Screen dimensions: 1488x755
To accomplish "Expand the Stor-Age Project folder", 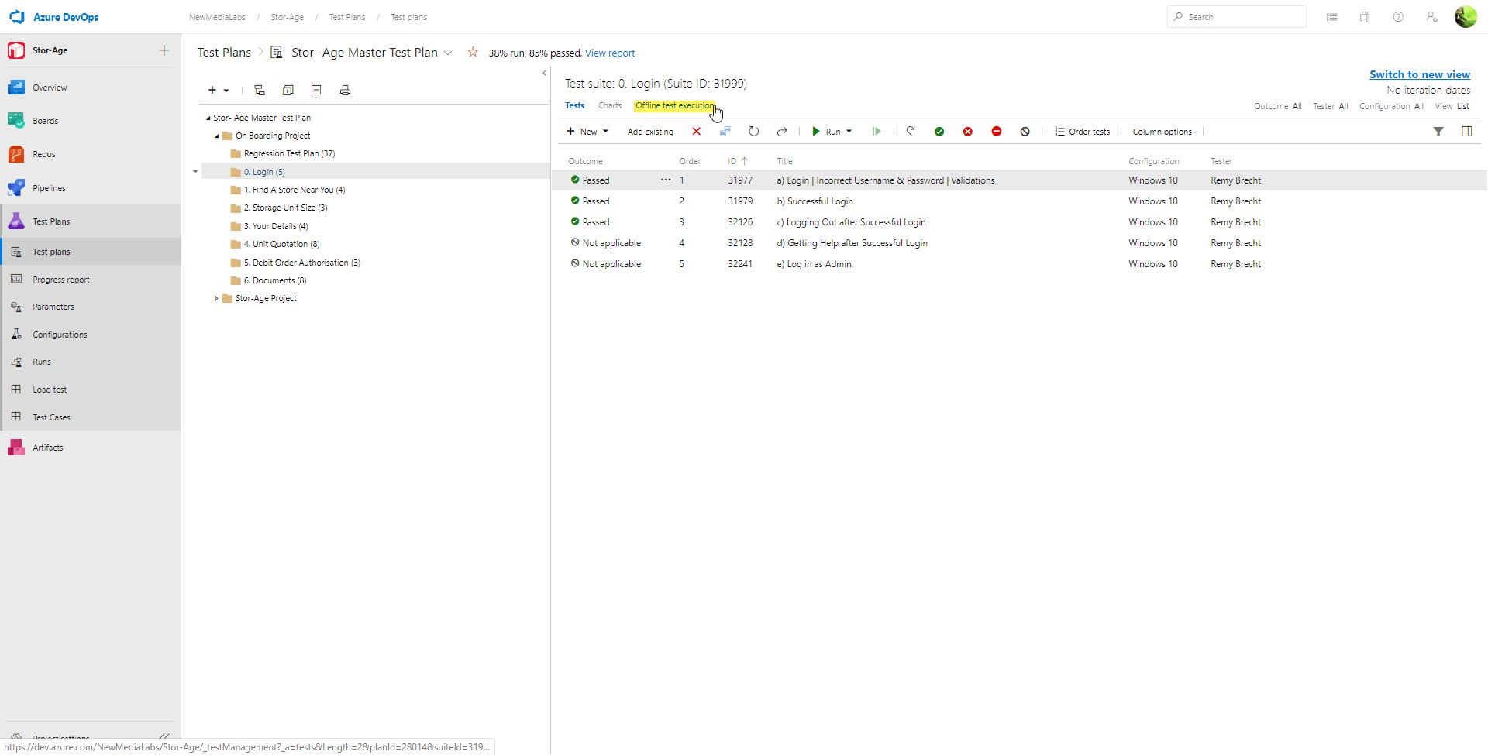I will coord(216,298).
